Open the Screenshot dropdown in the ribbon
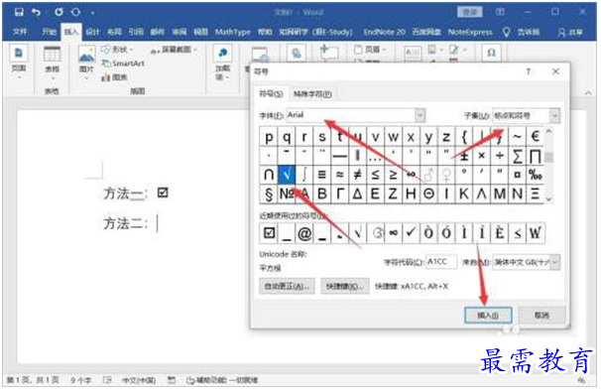601x392 pixels. (174, 50)
